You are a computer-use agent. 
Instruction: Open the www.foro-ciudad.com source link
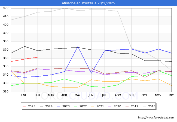click(x=156, y=118)
